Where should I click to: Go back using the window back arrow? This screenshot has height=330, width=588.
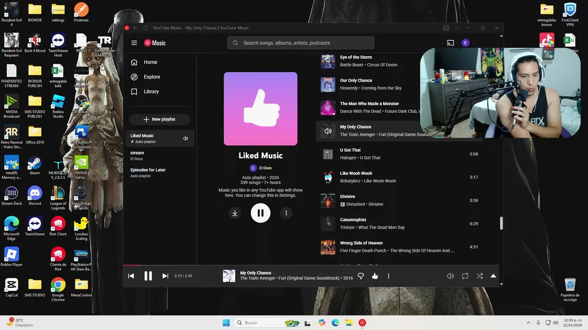(x=136, y=28)
